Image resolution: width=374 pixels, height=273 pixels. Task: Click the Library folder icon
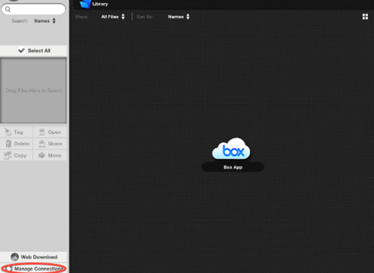[85, 4]
